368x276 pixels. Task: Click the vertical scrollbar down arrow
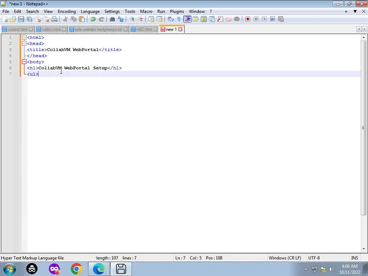pyautogui.click(x=364, y=249)
